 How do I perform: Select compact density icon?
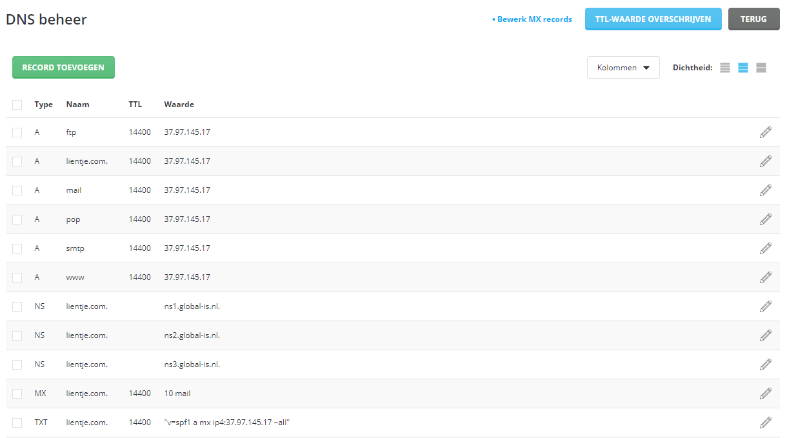click(725, 68)
